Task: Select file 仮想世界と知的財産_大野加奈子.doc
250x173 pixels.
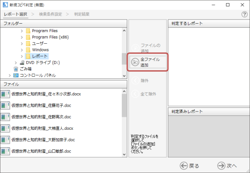Action: (x=43, y=140)
